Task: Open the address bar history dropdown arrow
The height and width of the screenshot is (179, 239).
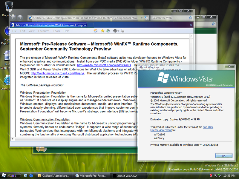Action: (141, 18)
